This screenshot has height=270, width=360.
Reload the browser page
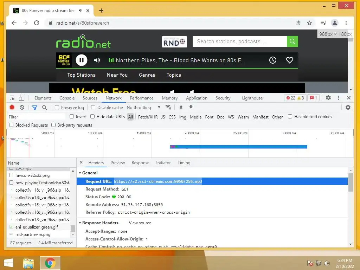(37, 23)
